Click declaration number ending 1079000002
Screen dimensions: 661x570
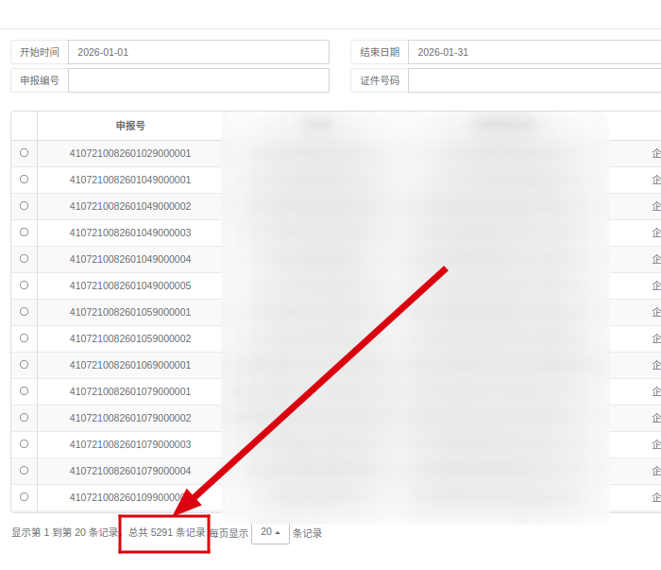point(130,418)
